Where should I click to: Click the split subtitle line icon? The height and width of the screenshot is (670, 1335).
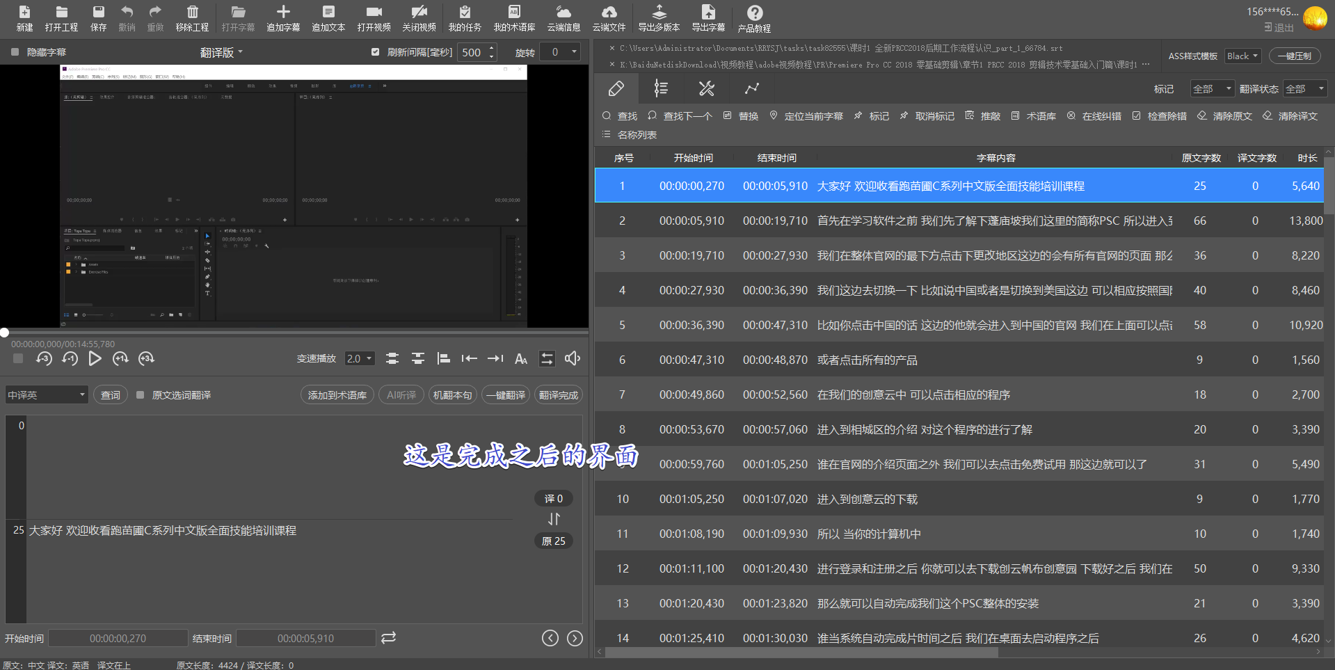click(418, 358)
